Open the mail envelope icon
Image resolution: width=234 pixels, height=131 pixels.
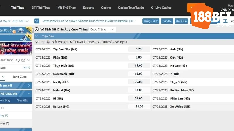click(x=23, y=60)
